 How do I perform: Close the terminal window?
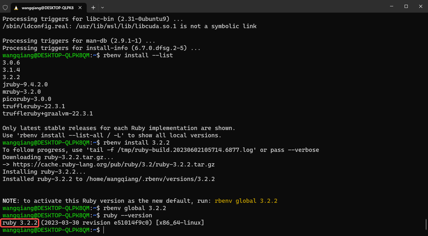point(420,6)
